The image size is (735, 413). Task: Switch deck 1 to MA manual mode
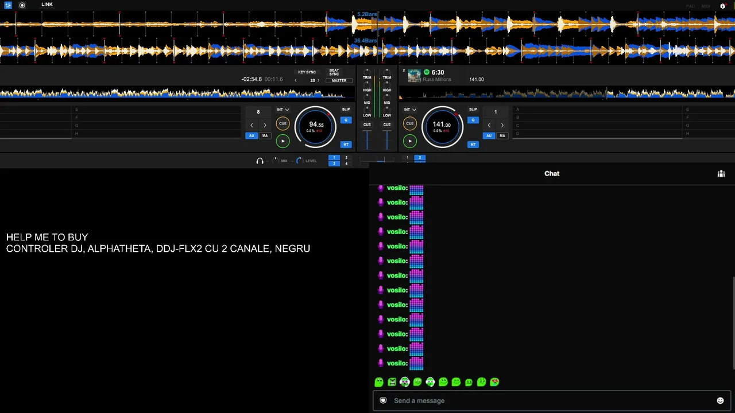click(265, 136)
